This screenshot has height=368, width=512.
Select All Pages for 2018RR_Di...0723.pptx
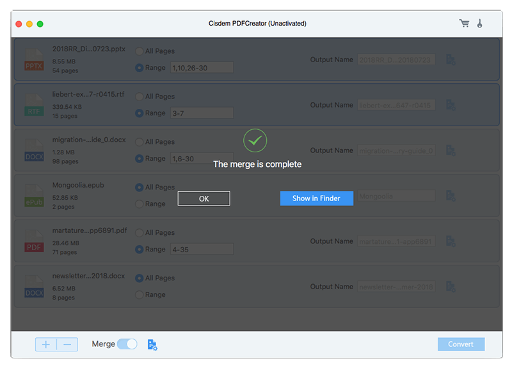139,51
